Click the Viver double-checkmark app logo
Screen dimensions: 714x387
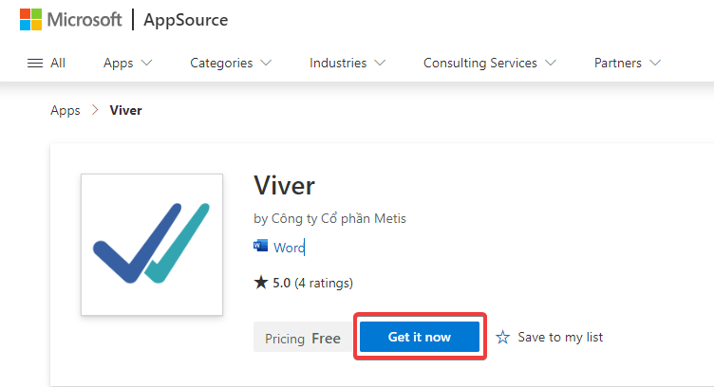pyautogui.click(x=152, y=244)
